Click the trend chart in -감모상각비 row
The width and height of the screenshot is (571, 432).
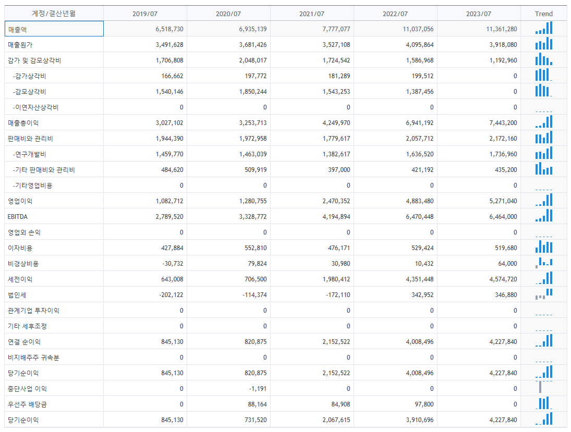pyautogui.click(x=544, y=91)
